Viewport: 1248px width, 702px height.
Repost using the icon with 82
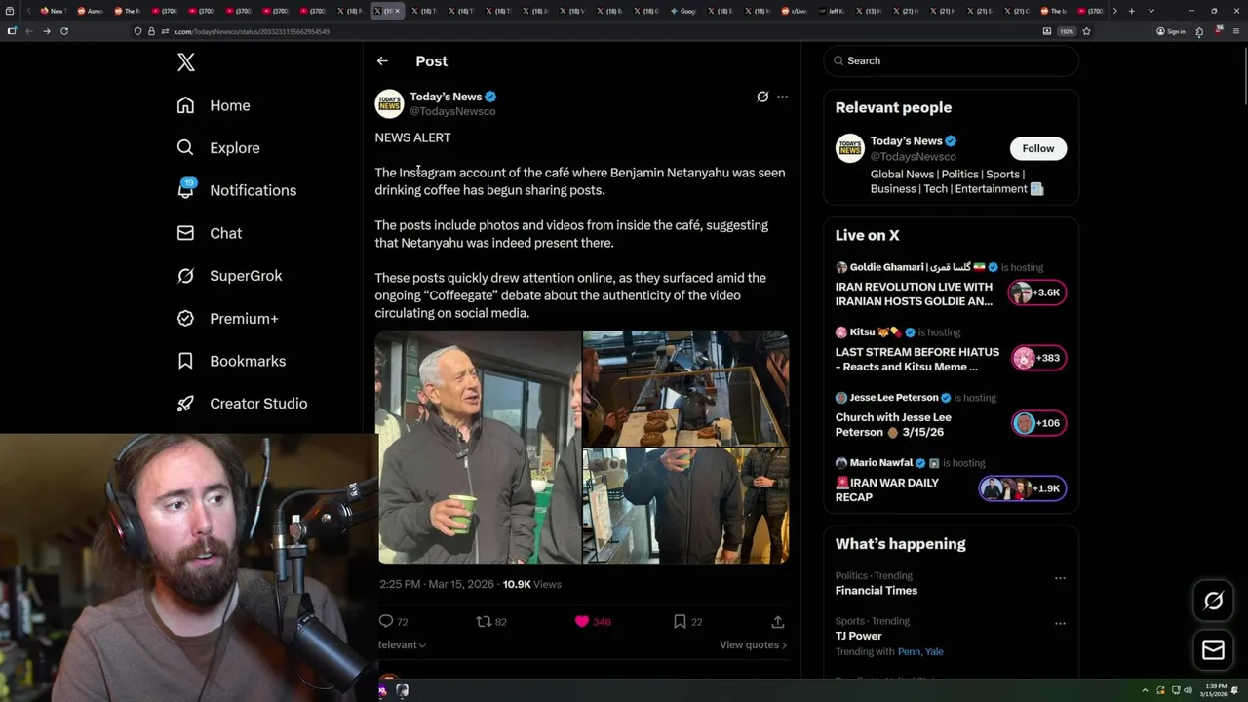(490, 621)
